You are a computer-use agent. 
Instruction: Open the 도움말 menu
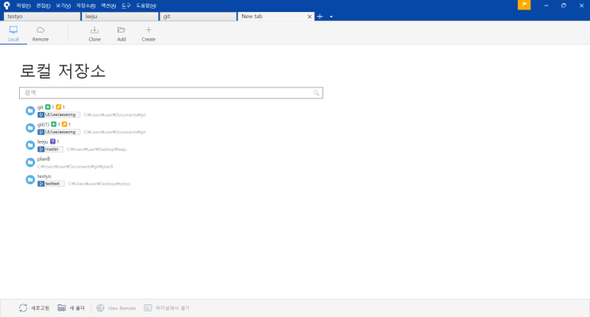click(146, 6)
